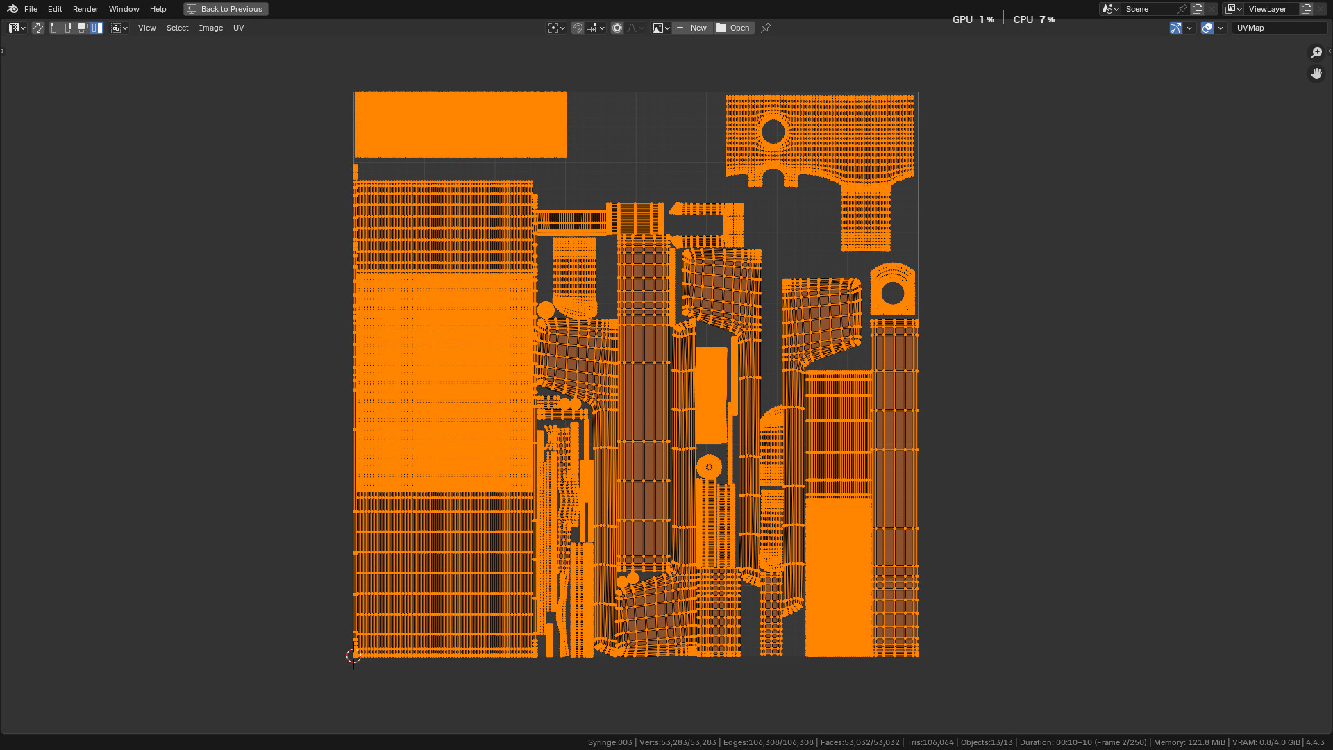Screen dimensions: 1333x750
Task: Click the pin image icon
Action: [766, 28]
